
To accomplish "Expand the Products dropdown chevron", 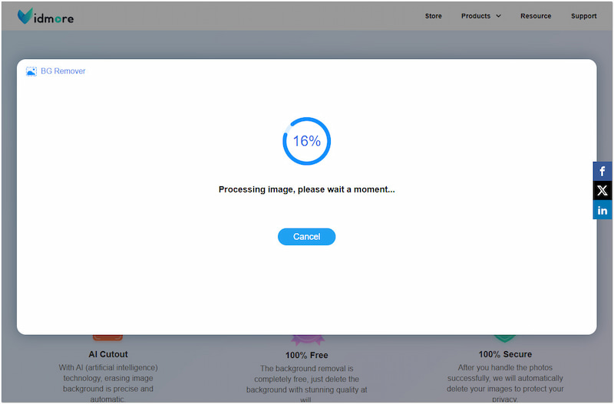I will [x=498, y=16].
